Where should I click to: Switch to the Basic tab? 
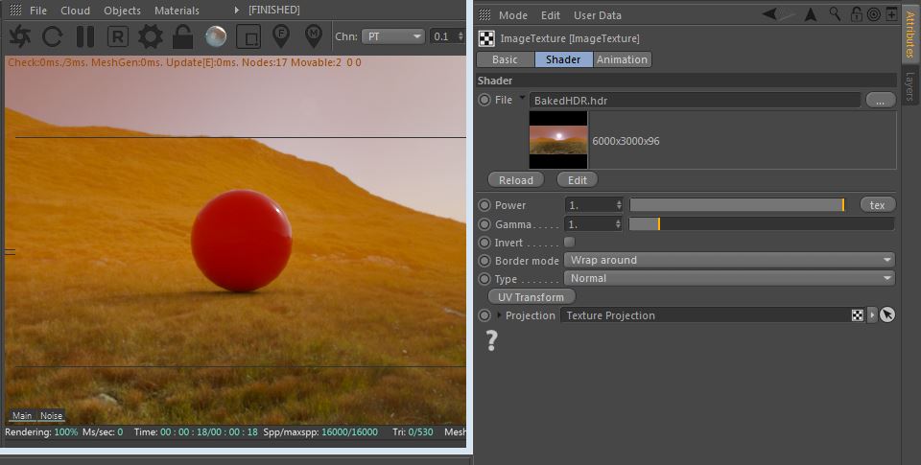tap(506, 59)
